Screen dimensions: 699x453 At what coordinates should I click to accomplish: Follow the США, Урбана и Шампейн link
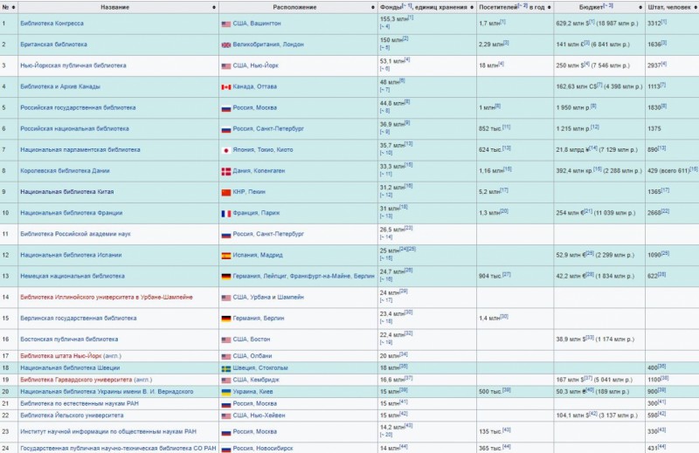point(268,297)
